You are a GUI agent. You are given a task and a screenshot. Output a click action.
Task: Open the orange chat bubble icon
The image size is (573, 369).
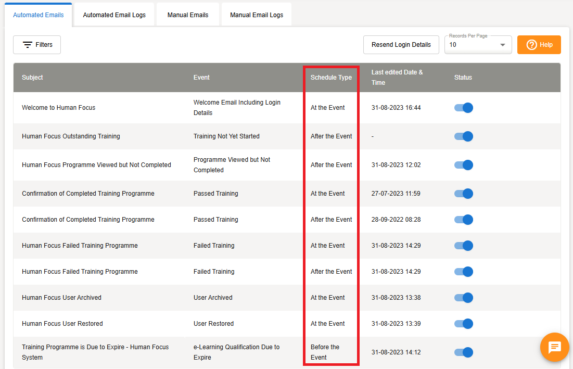pyautogui.click(x=554, y=347)
